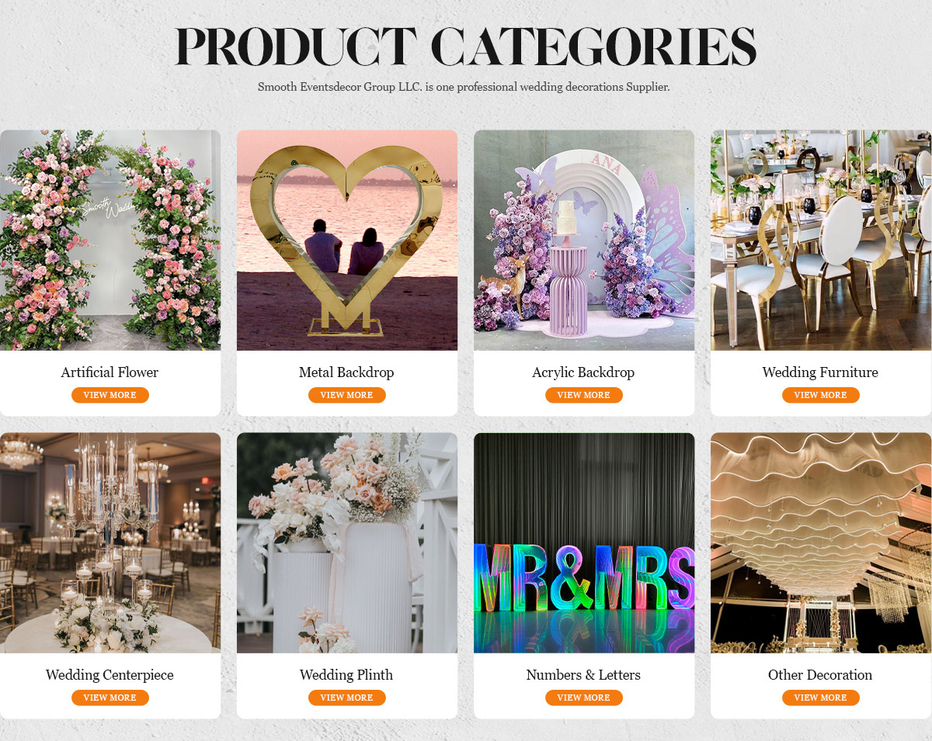
Task: Select the Wedding Plinth category title
Action: [346, 675]
